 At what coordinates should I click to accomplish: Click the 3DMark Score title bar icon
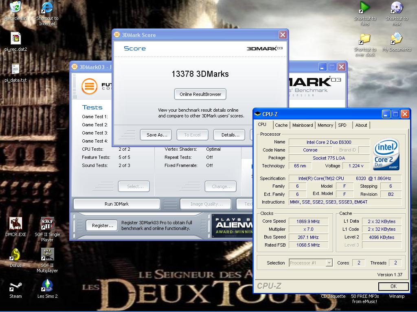pyautogui.click(x=117, y=35)
